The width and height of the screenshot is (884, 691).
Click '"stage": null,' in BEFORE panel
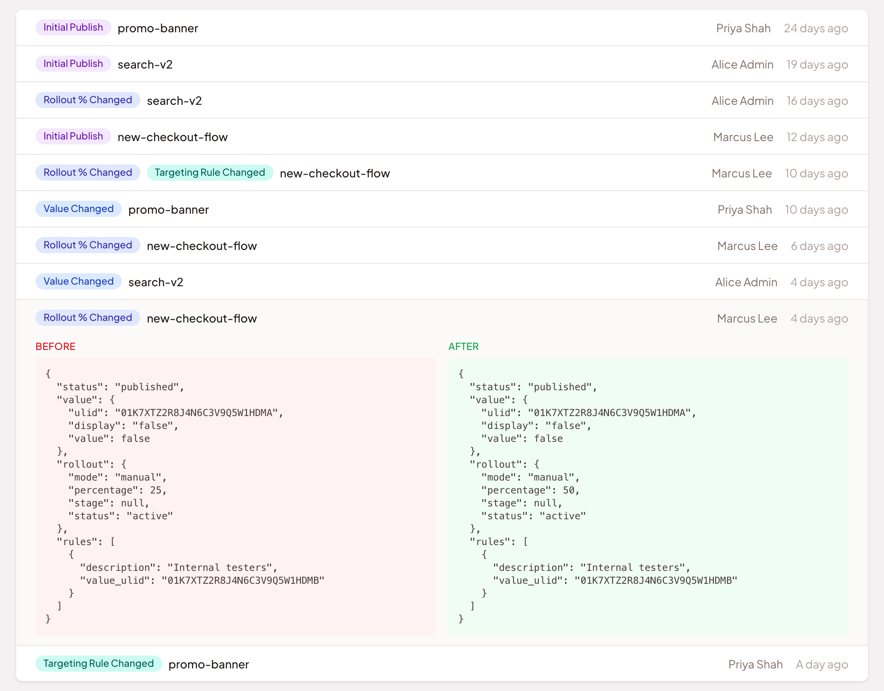(x=109, y=503)
